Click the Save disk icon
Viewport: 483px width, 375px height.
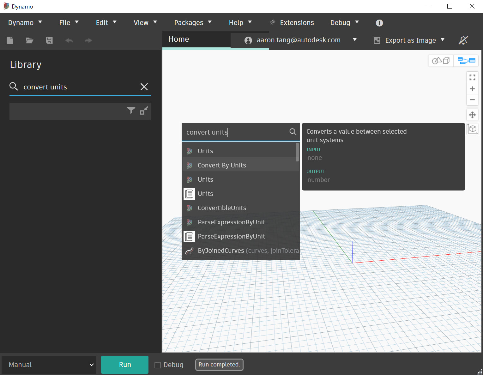[49, 40]
